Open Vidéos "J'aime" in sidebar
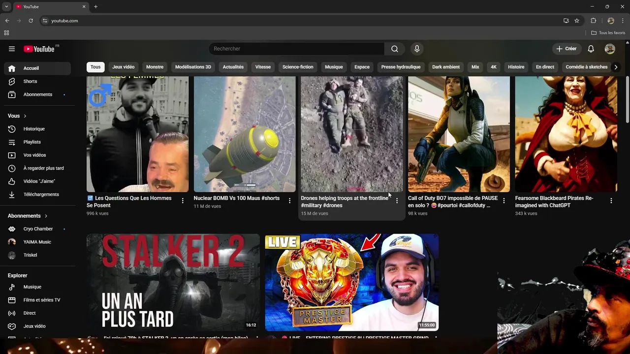 [x=37, y=181]
